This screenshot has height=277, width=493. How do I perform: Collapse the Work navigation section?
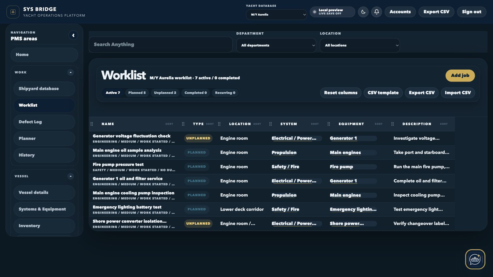click(x=71, y=72)
